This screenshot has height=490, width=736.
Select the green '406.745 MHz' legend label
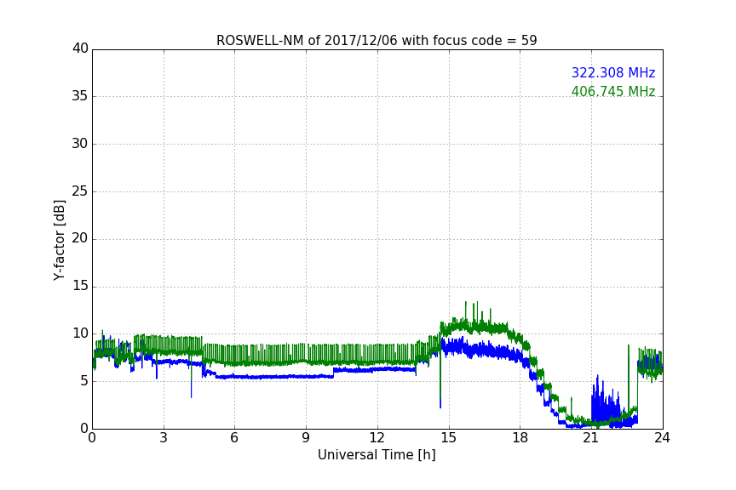613,91
